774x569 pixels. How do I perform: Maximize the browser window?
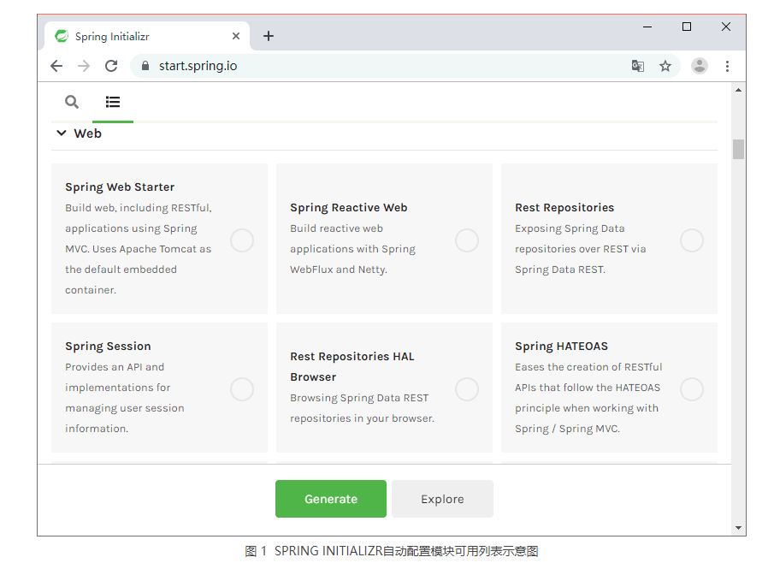coord(687,27)
